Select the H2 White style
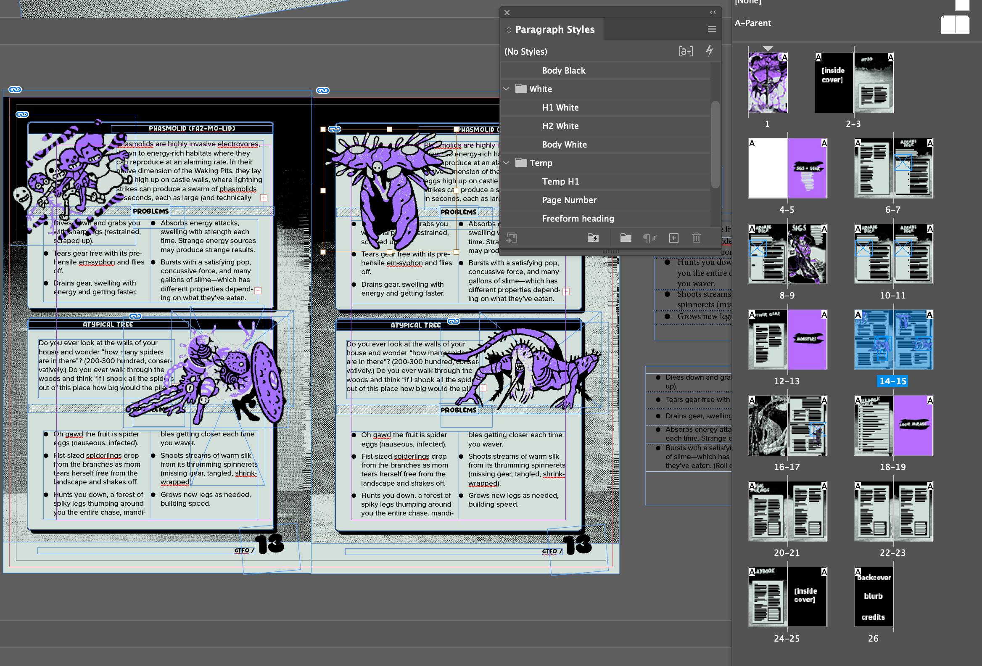The image size is (982, 666). point(560,126)
